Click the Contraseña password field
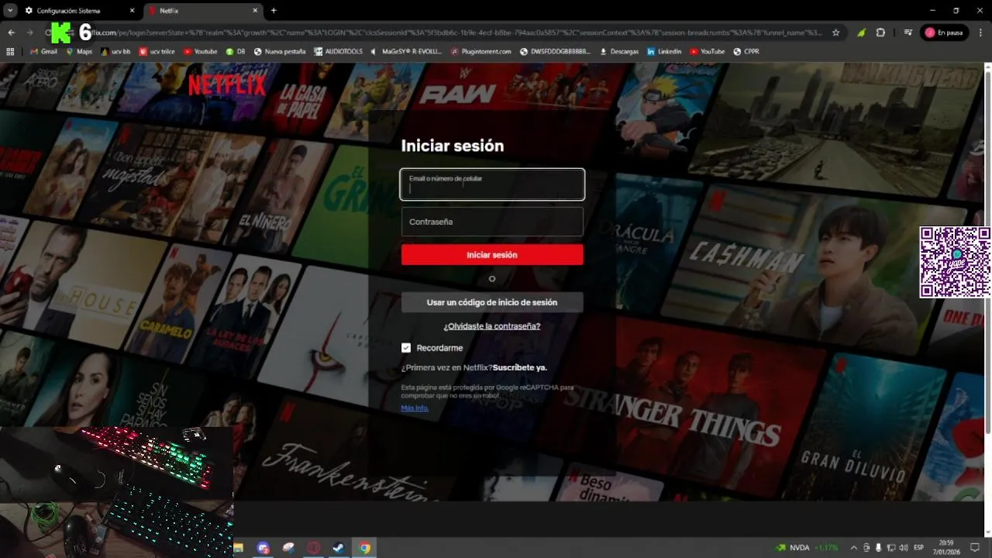 coord(492,222)
